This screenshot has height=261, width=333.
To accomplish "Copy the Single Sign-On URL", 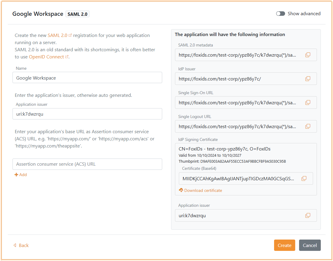I will click(x=308, y=102).
